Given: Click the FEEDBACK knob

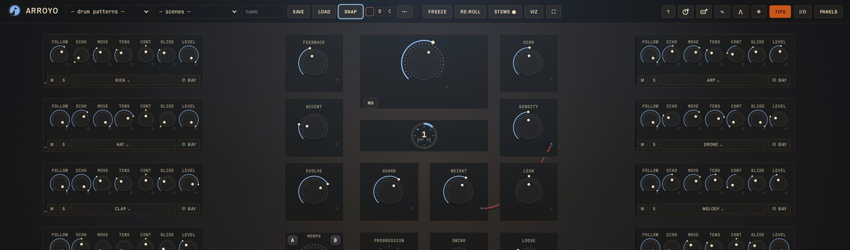Looking at the screenshot, I should [314, 63].
